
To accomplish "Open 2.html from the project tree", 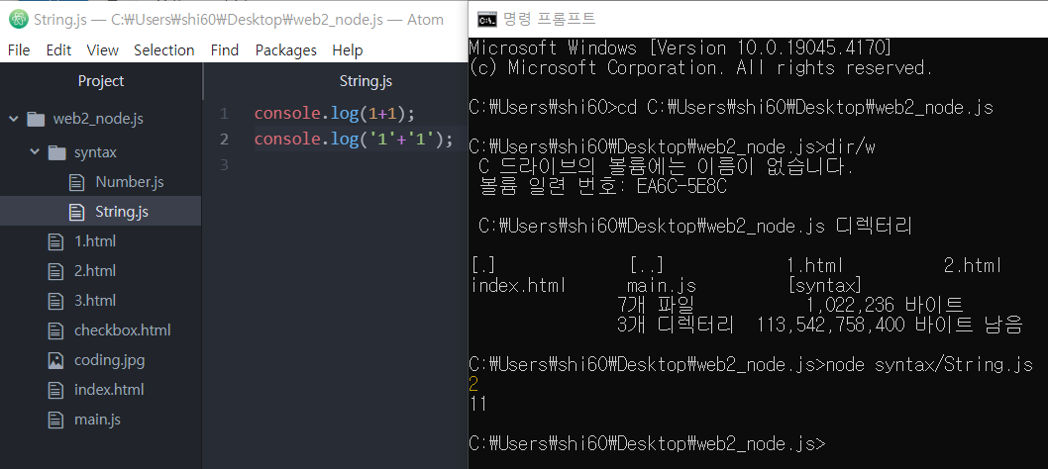I will coord(95,271).
